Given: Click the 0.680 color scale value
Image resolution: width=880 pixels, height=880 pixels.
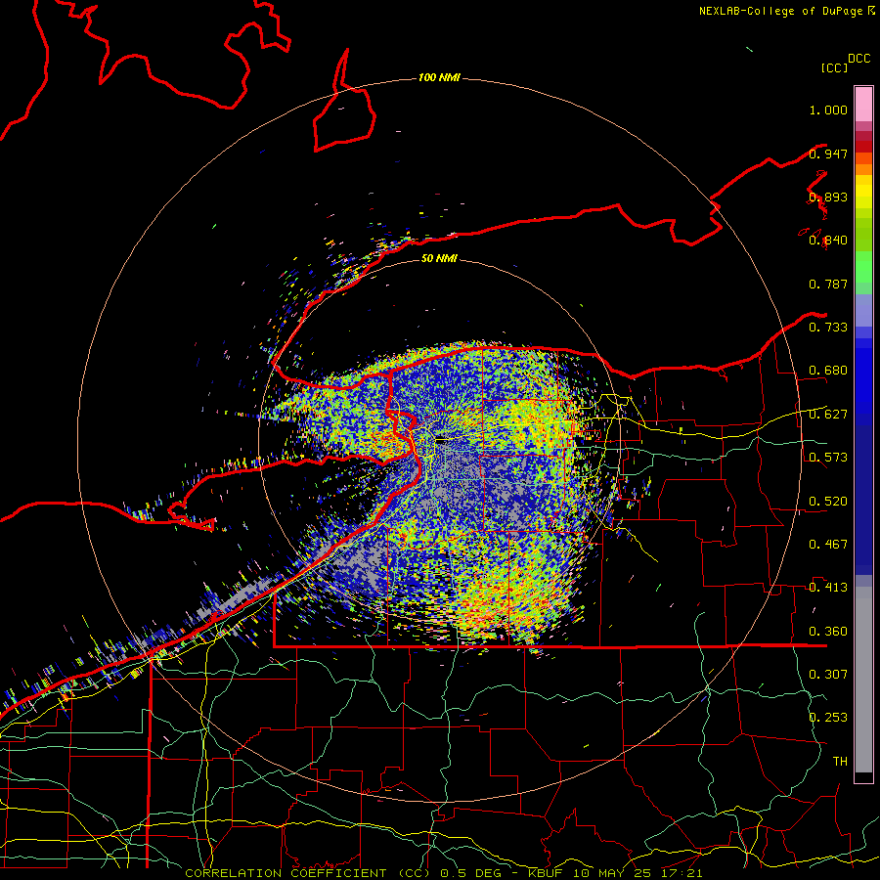Looking at the screenshot, I should pos(828,371).
